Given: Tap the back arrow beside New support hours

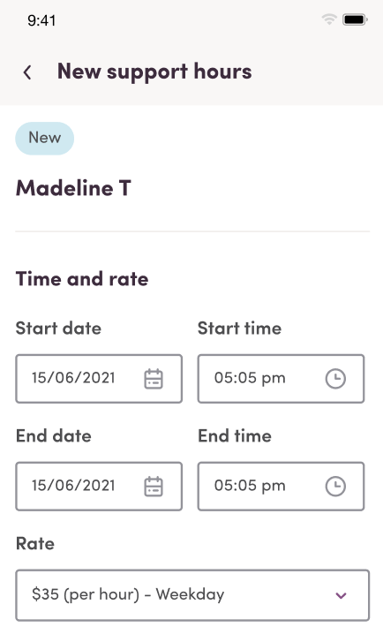Looking at the screenshot, I should coord(27,72).
